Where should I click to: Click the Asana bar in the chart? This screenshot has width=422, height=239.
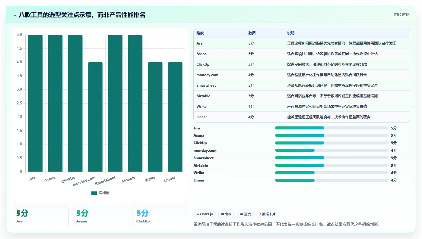[x=55, y=103]
